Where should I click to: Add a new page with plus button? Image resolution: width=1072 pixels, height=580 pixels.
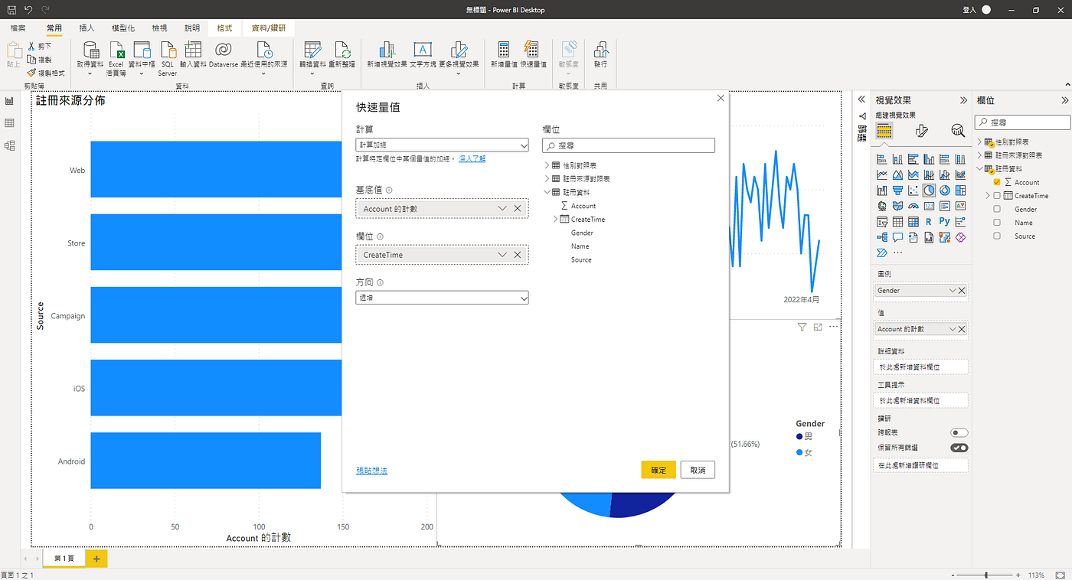96,559
